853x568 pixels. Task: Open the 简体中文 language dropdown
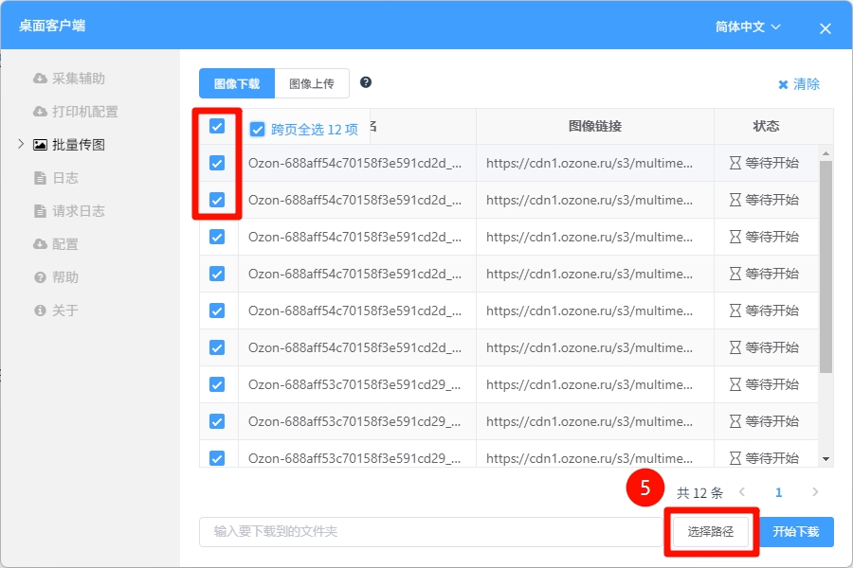748,27
